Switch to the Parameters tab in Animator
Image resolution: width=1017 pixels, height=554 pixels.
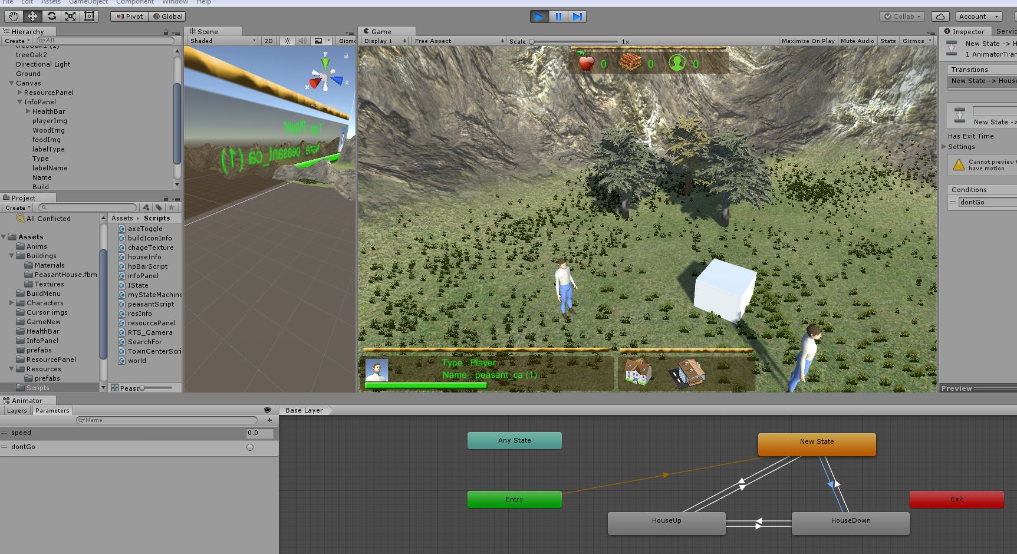click(52, 410)
